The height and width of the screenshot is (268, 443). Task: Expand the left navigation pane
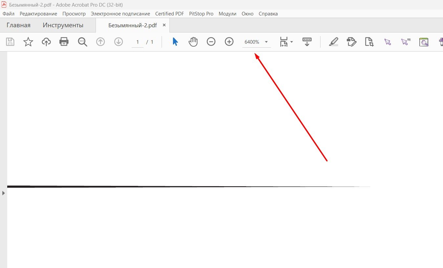point(3,193)
